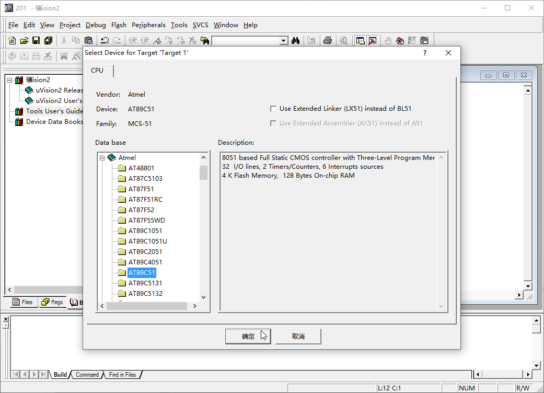Select the highlighted AT89C51 device

142,273
